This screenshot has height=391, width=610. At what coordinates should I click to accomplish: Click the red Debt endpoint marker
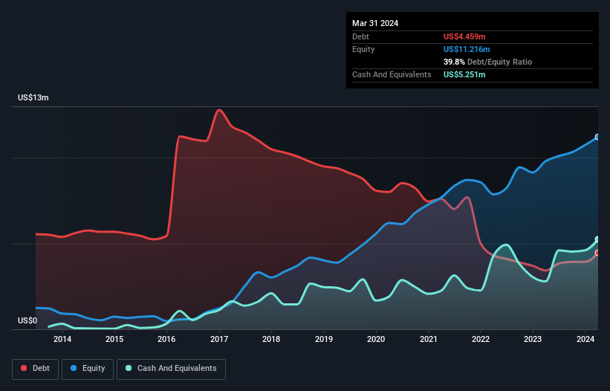pos(597,253)
